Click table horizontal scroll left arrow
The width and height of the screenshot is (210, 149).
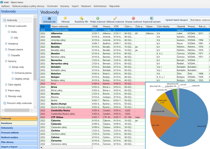(x=41, y=148)
